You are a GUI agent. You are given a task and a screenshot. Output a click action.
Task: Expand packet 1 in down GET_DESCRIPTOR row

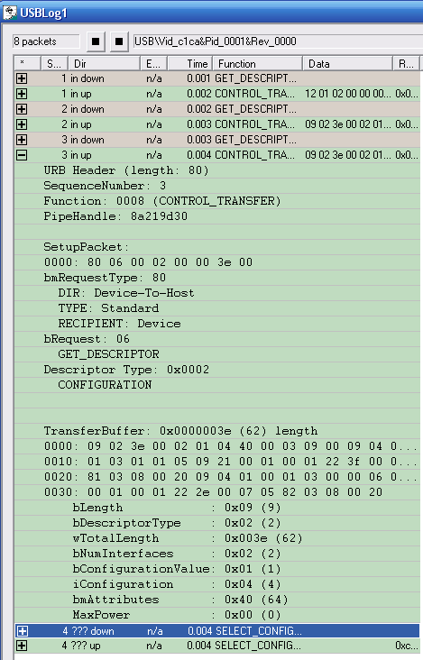pos(22,78)
